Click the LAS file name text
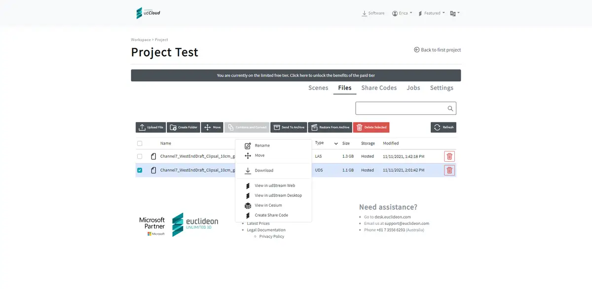Screen dimensions: 592x289 click(x=197, y=156)
